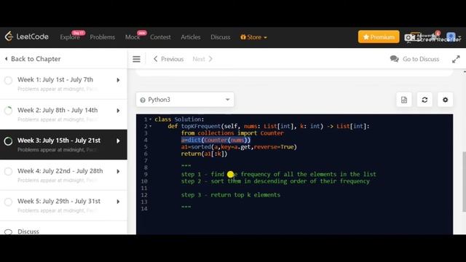Expand Week 2: July 8th - July 14th arrow
466x262 pixels.
(118, 111)
